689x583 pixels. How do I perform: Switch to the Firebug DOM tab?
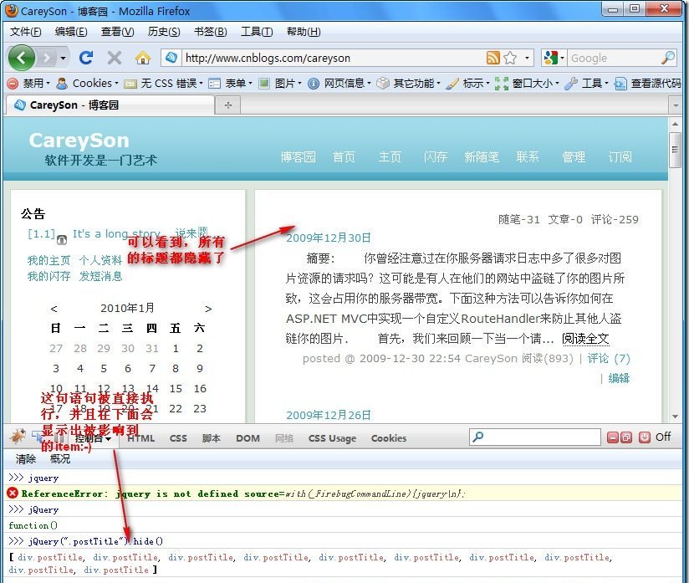click(248, 438)
